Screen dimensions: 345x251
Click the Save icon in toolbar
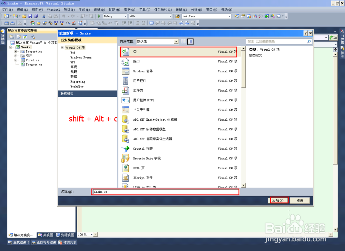(x=30, y=16)
